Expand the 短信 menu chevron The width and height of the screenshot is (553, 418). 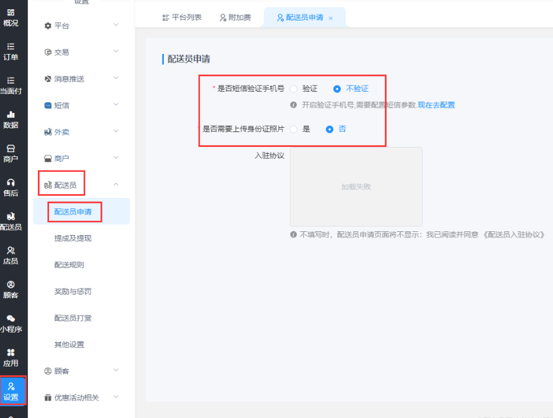pos(116,105)
